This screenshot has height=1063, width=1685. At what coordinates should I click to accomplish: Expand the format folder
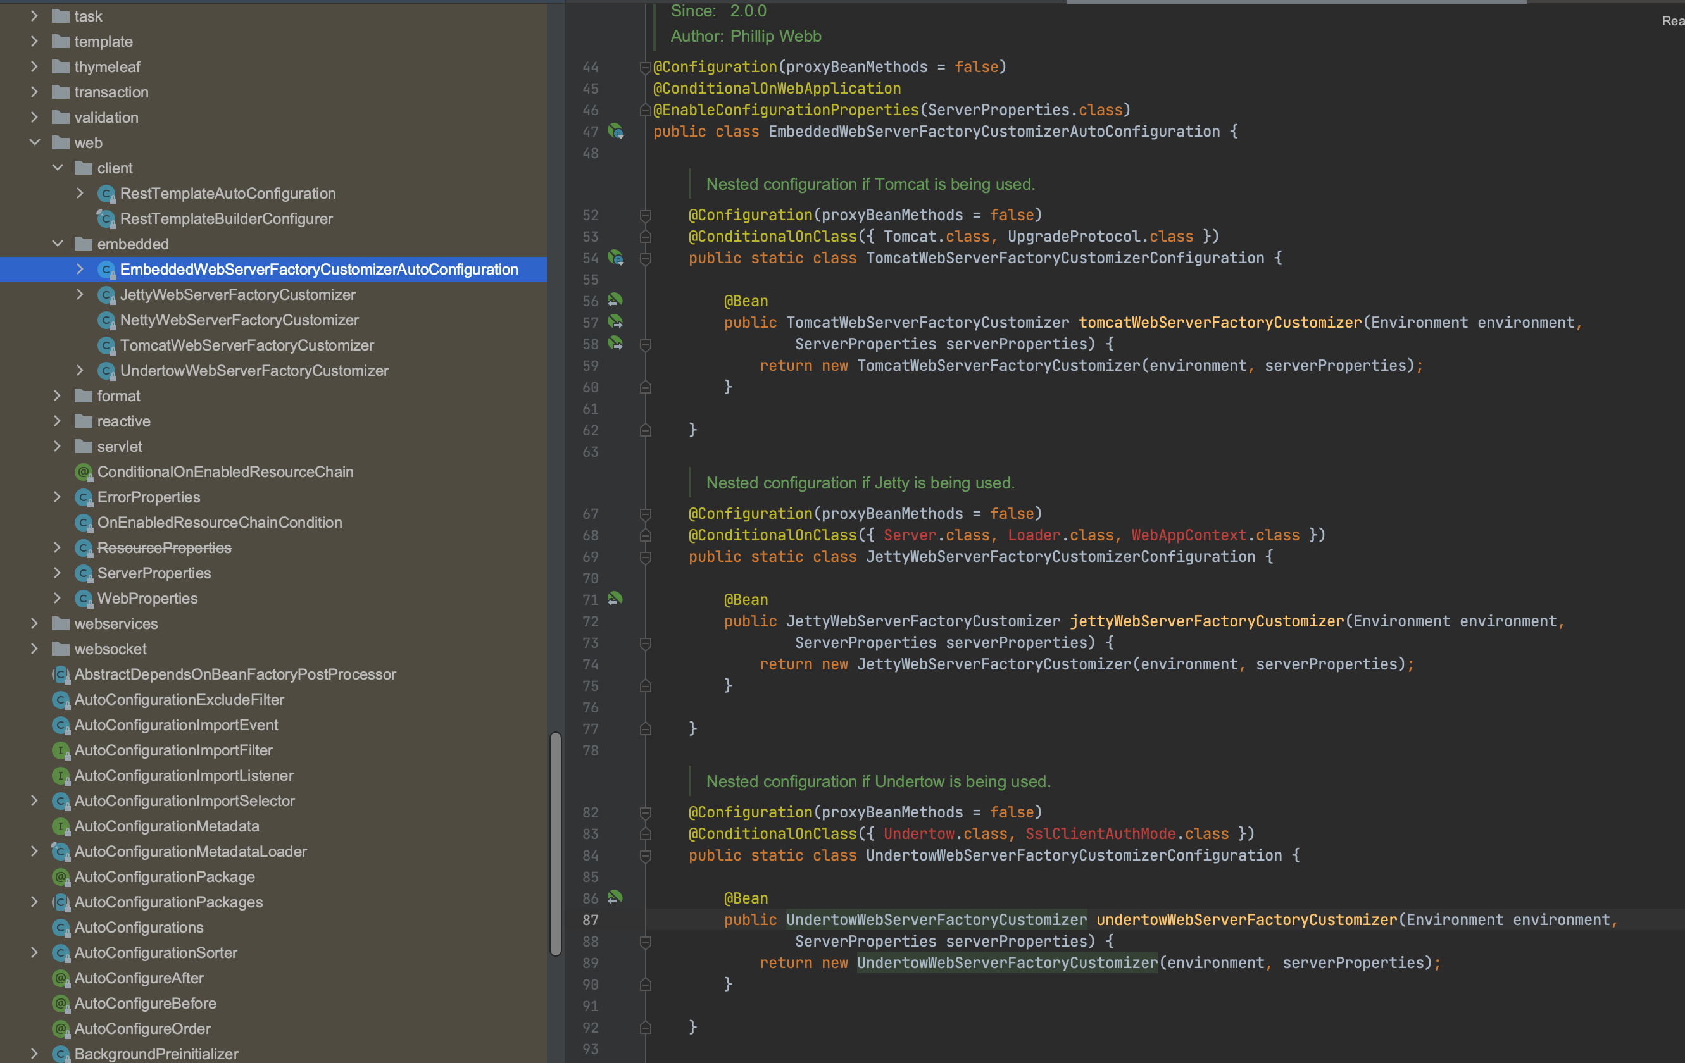58,396
